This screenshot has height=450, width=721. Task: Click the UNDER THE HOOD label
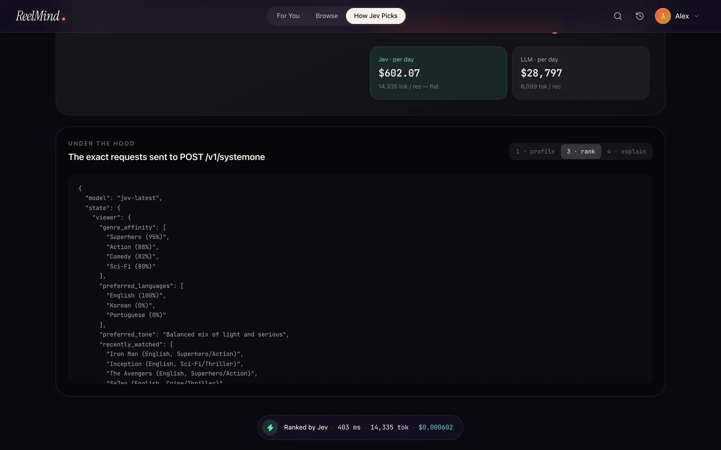click(x=101, y=144)
